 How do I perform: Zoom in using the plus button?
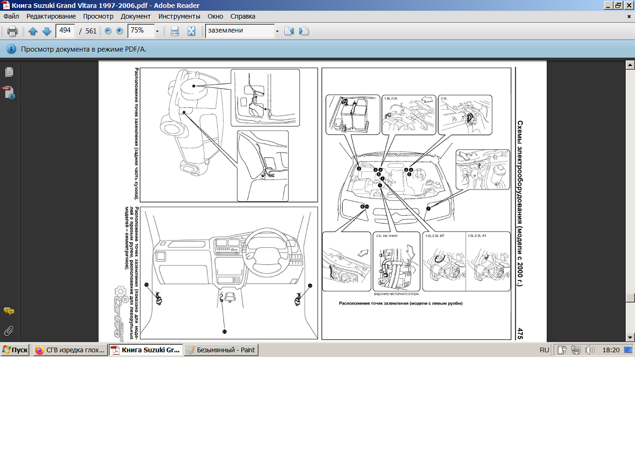[120, 31]
